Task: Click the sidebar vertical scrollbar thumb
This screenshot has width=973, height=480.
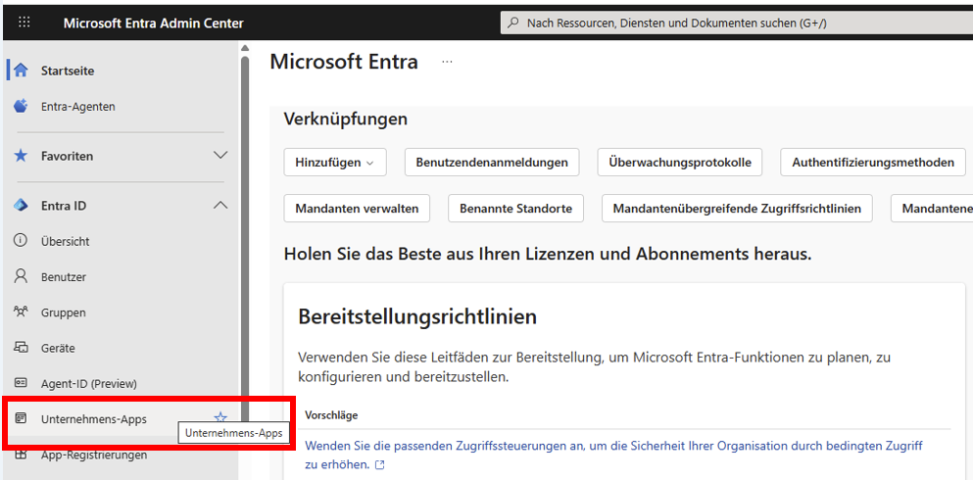Action: [245, 241]
